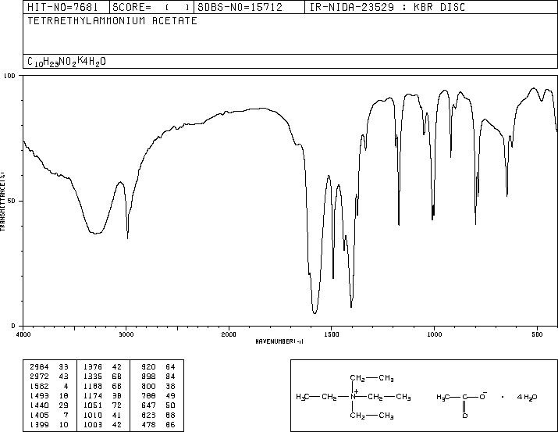558x432 pixels.
Task: Click the IR-NIDA-23529 : KBR DISC label
Action: (387, 7)
